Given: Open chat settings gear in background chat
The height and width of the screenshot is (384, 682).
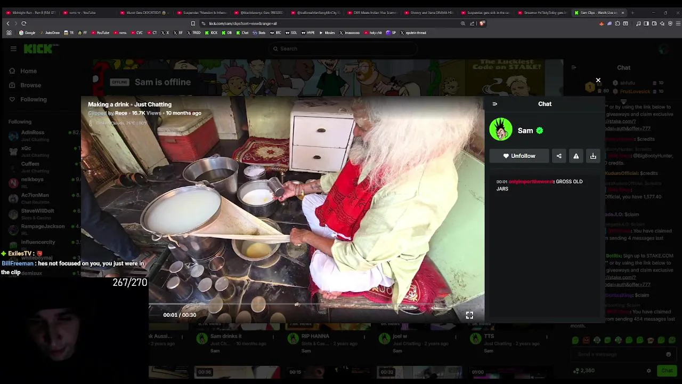Looking at the screenshot, I should pyautogui.click(x=648, y=371).
